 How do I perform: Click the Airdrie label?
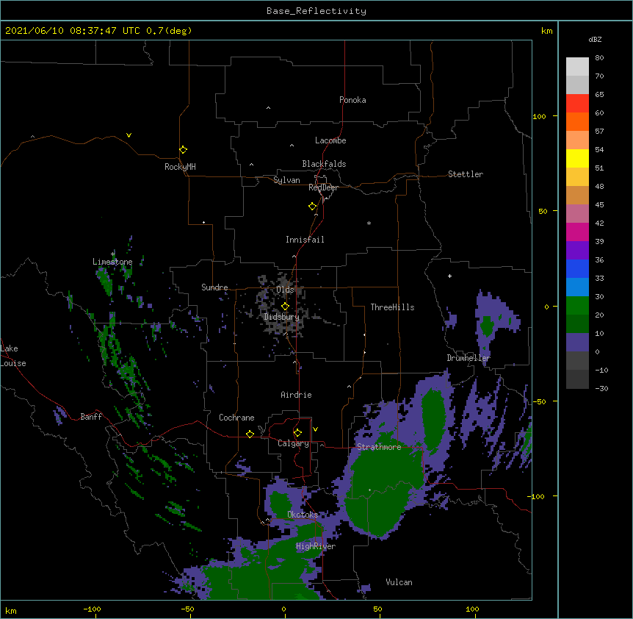296,395
